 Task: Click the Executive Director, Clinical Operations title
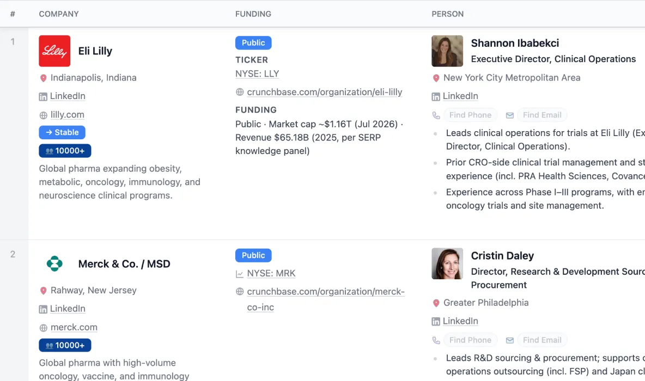(553, 59)
